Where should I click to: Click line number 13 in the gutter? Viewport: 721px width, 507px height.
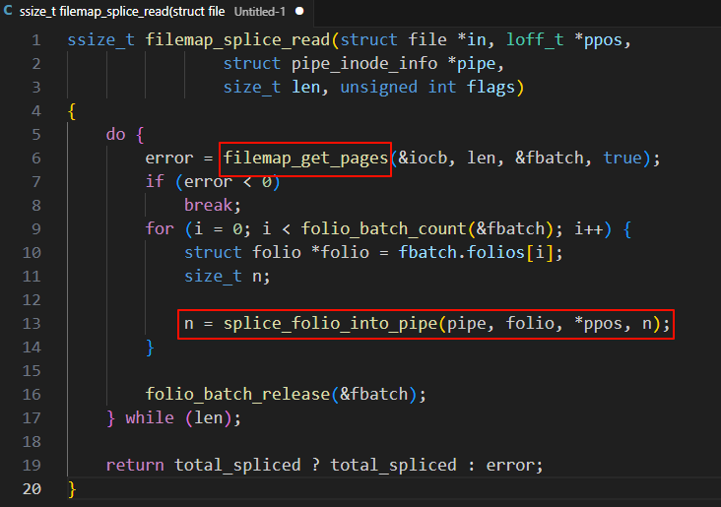32,324
